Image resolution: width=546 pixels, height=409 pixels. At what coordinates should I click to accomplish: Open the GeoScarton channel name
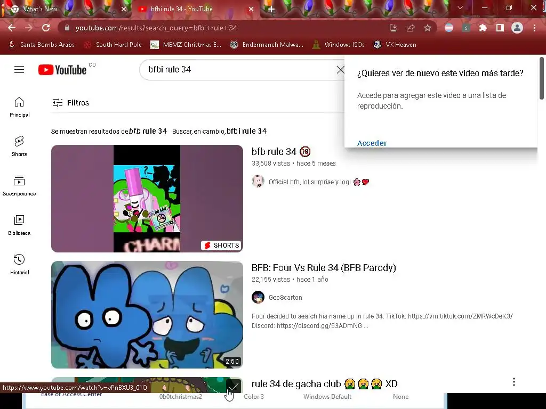(285, 297)
